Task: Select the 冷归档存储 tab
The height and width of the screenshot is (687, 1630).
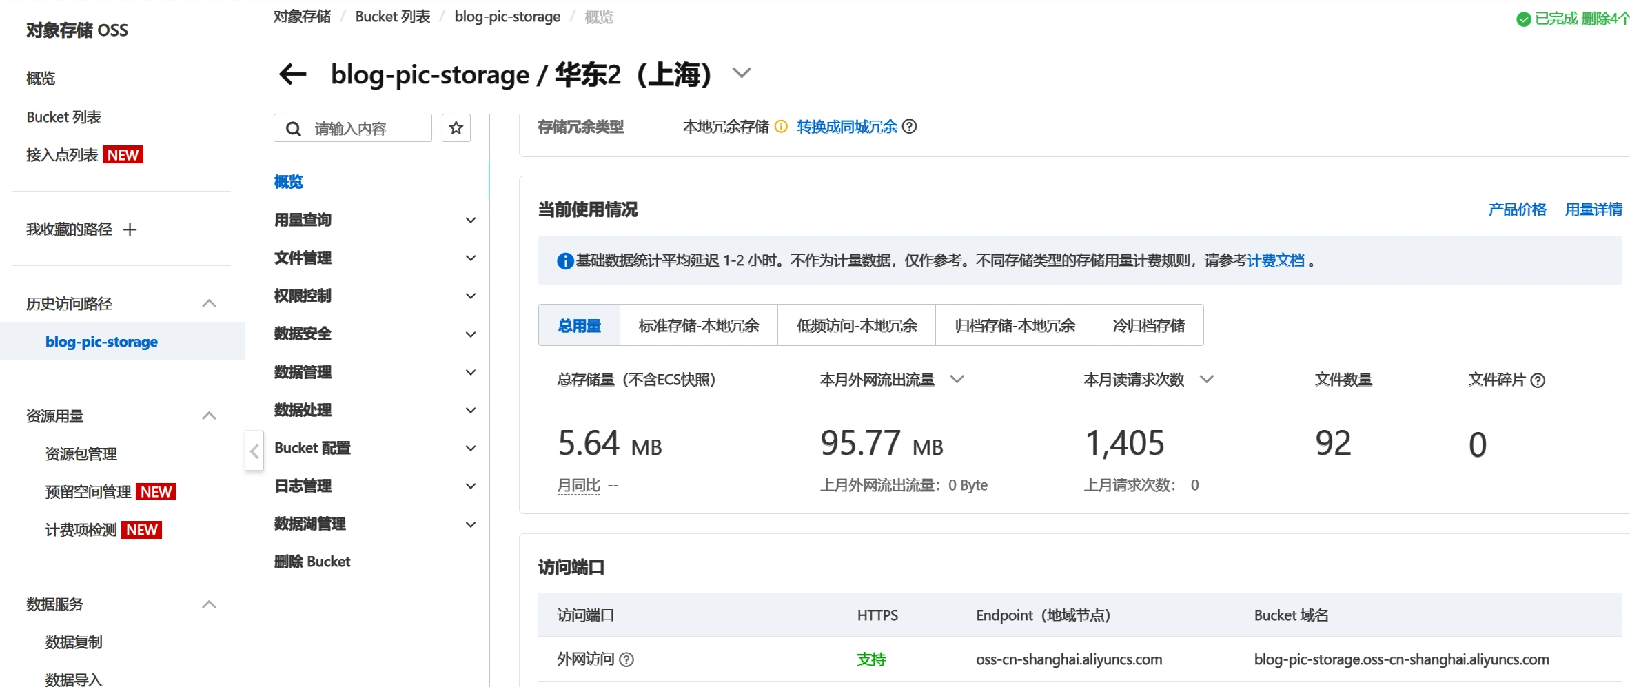Action: pos(1148,325)
